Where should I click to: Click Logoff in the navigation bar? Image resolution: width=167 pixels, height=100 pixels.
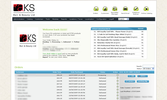tap(112, 19)
